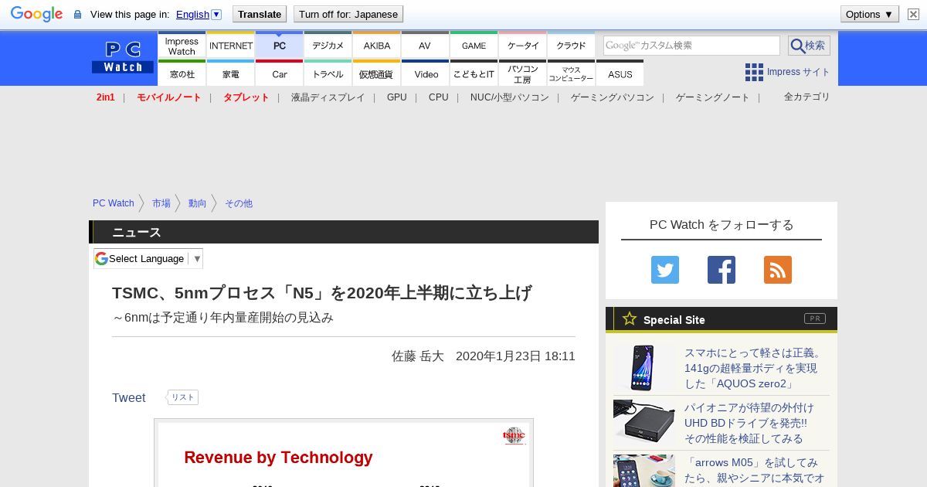Open the Impress サイト grid menu
Image resolution: width=927 pixels, height=487 pixels.
pos(787,72)
